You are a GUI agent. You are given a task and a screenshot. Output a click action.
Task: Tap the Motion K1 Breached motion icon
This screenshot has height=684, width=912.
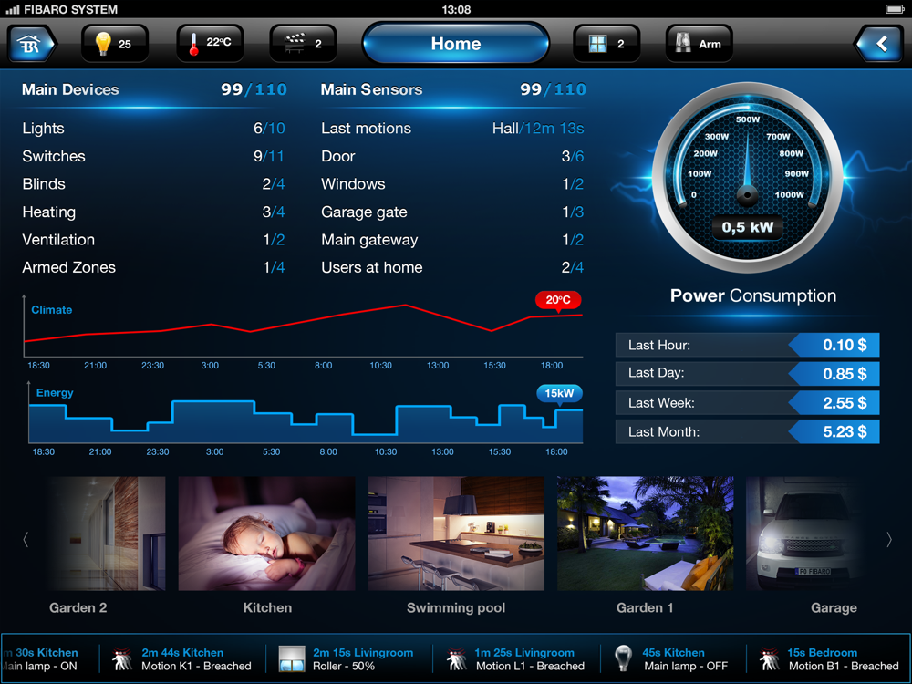[121, 659]
